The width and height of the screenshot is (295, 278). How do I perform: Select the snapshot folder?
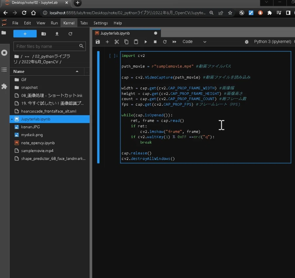coord(49,87)
